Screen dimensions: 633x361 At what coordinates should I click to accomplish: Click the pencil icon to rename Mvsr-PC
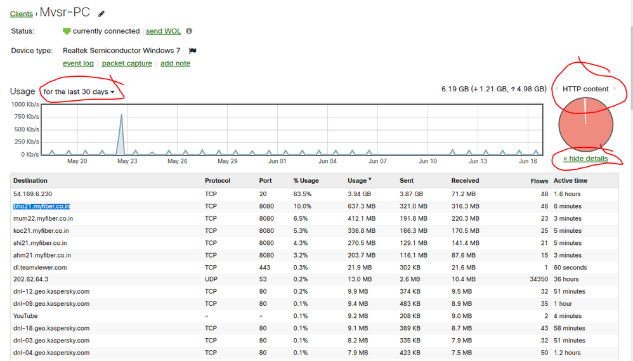tap(101, 13)
